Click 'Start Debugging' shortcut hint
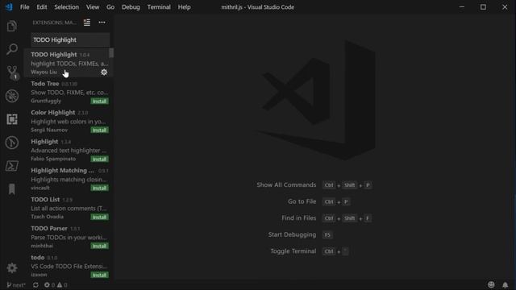This screenshot has height=290, width=516. coord(292,234)
